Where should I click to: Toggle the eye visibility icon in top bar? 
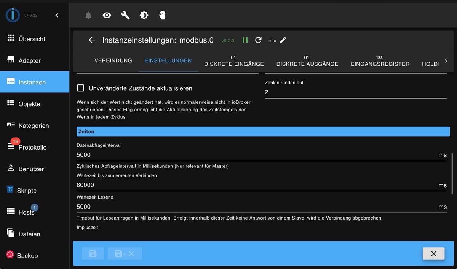pyautogui.click(x=107, y=15)
